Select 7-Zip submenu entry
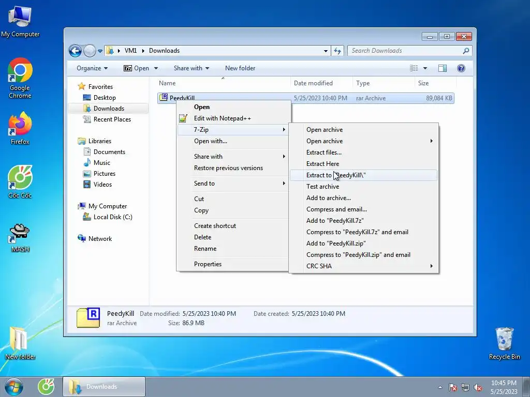 [x=233, y=130]
